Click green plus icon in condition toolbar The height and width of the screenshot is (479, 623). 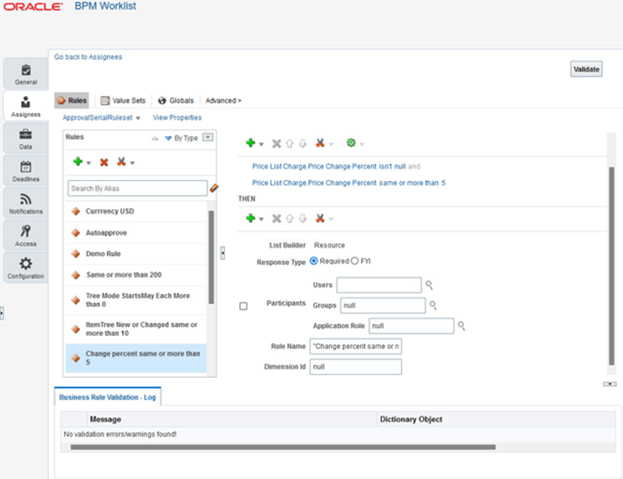[x=250, y=142]
